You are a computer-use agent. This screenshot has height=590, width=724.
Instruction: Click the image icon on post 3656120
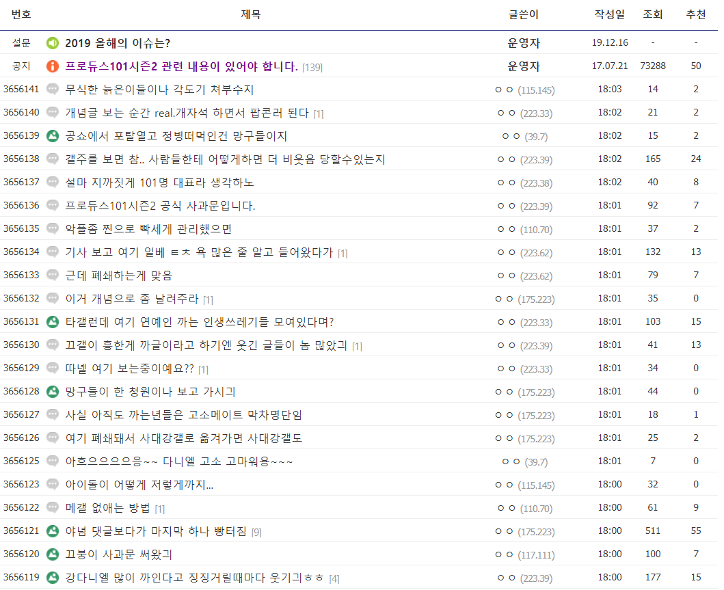[x=53, y=554]
